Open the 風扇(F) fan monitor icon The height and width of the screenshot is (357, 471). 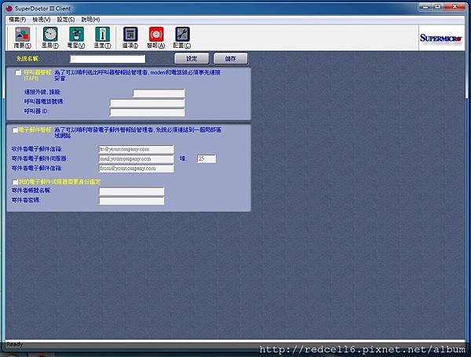(x=50, y=38)
